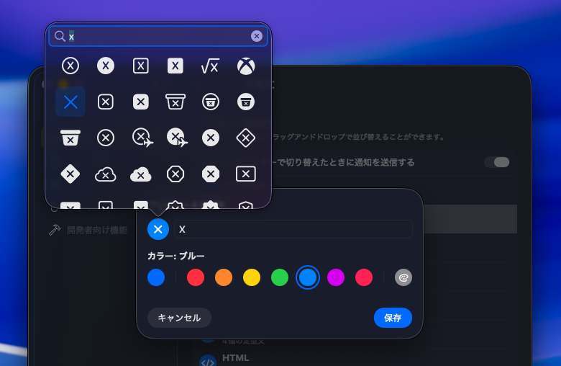Select the highlighted plain xmark icon

pyautogui.click(x=70, y=102)
